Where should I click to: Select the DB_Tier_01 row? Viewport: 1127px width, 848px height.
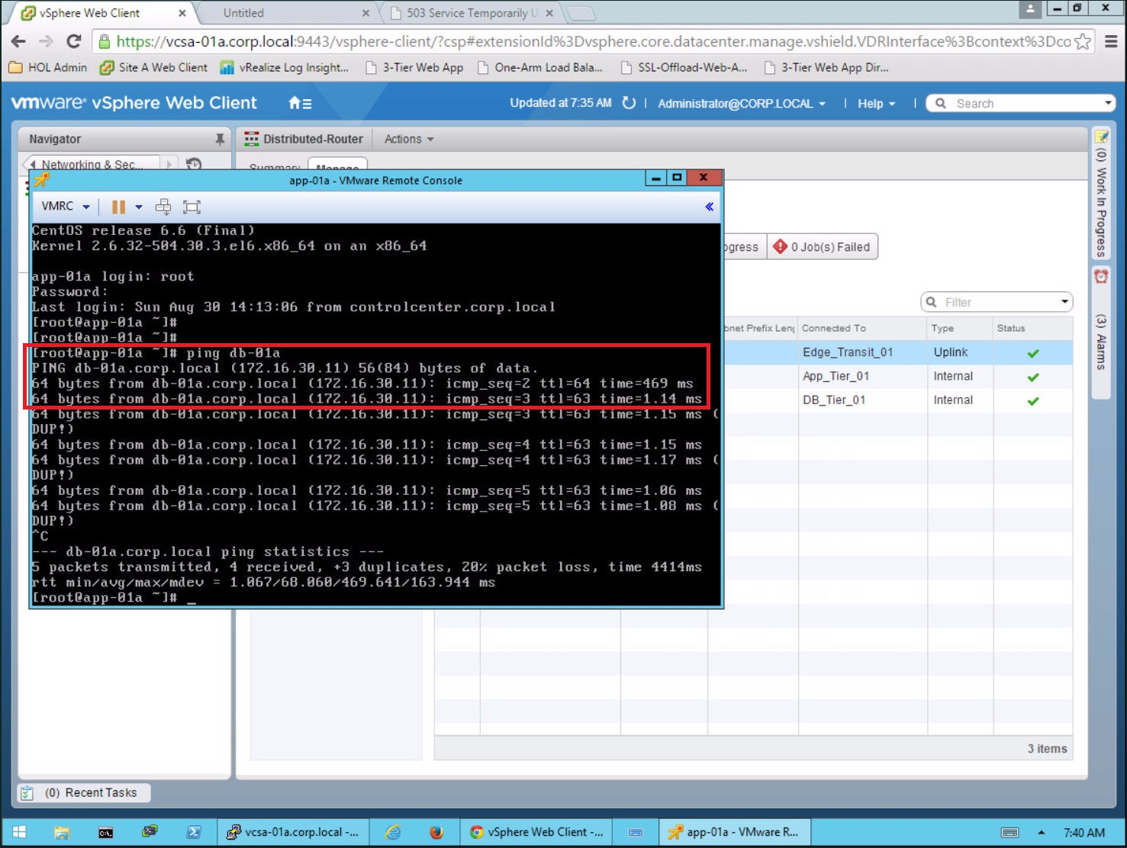(x=897, y=400)
